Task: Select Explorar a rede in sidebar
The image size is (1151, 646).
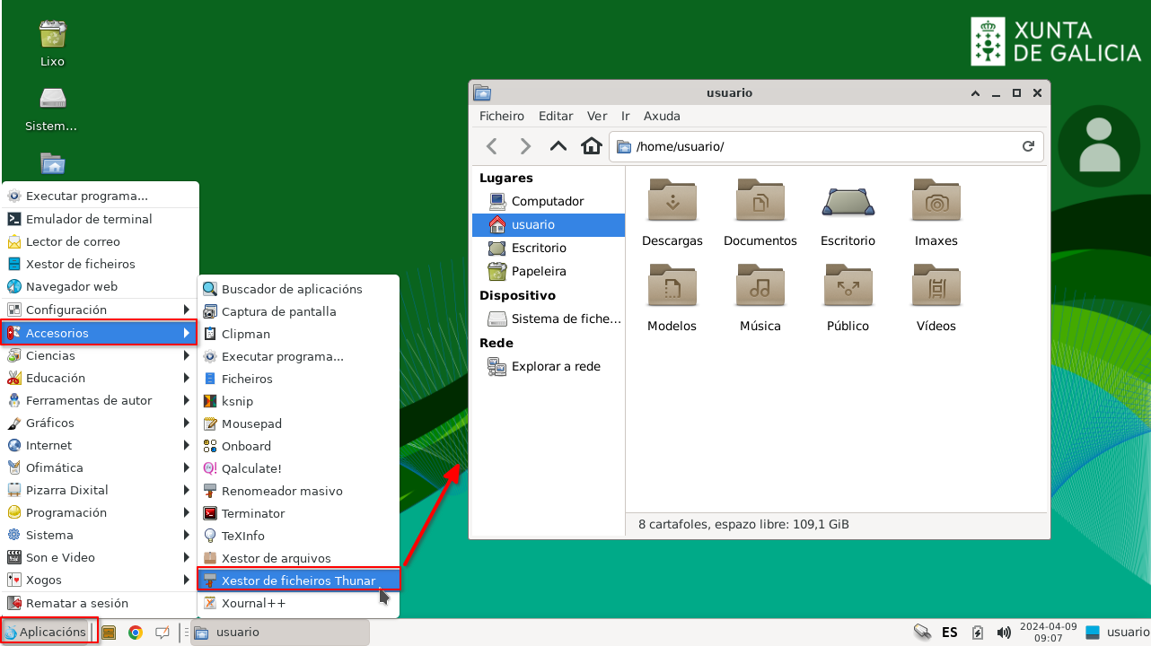Action: coord(555,366)
